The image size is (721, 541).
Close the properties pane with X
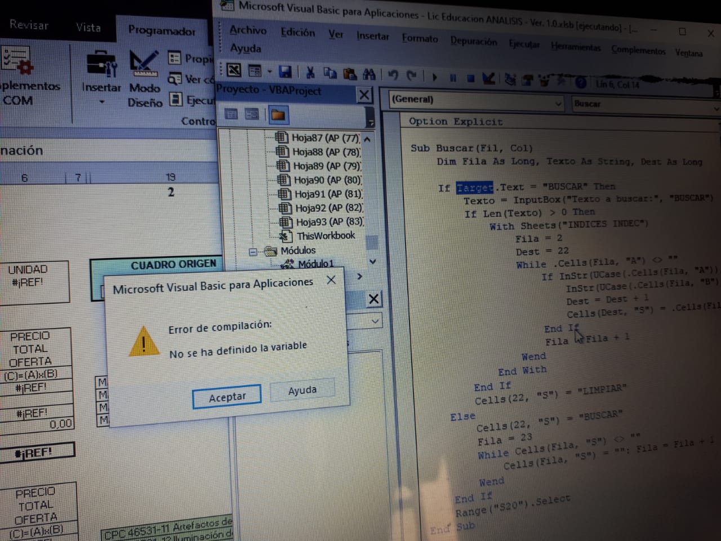pos(373,299)
